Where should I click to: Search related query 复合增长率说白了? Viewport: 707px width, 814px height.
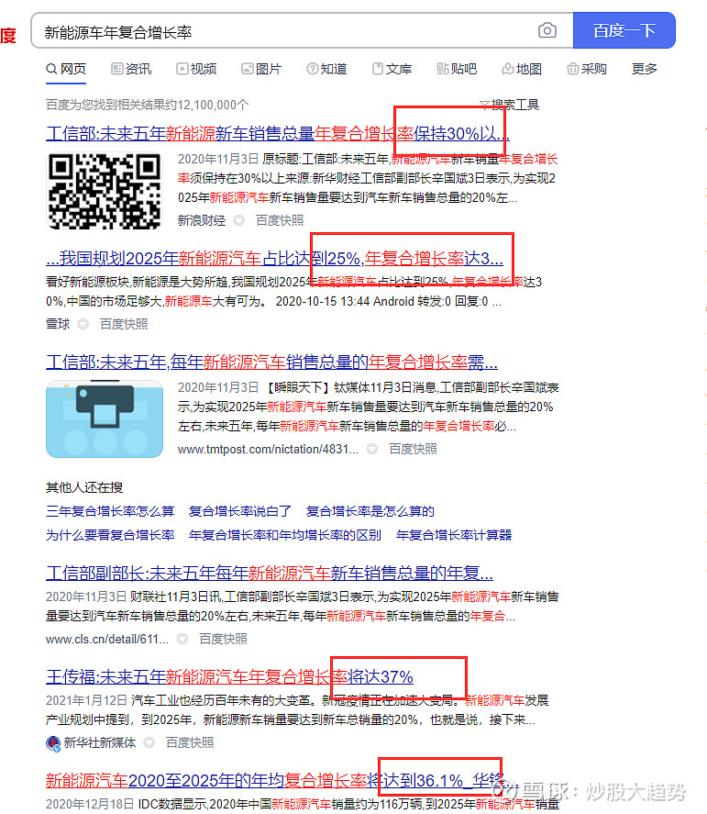(x=240, y=511)
